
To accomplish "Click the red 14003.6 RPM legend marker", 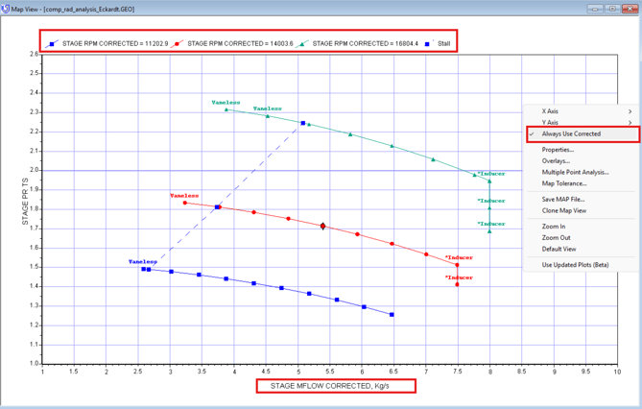I will coord(178,43).
